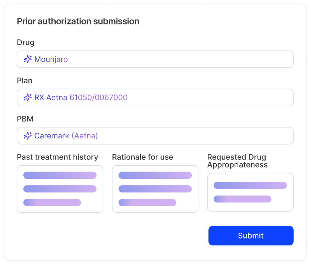Click the Plan field's AI assistant icon
The width and height of the screenshot is (310, 264).
coord(27,97)
